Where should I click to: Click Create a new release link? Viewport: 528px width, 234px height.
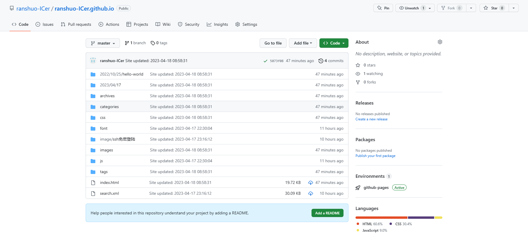click(x=371, y=119)
